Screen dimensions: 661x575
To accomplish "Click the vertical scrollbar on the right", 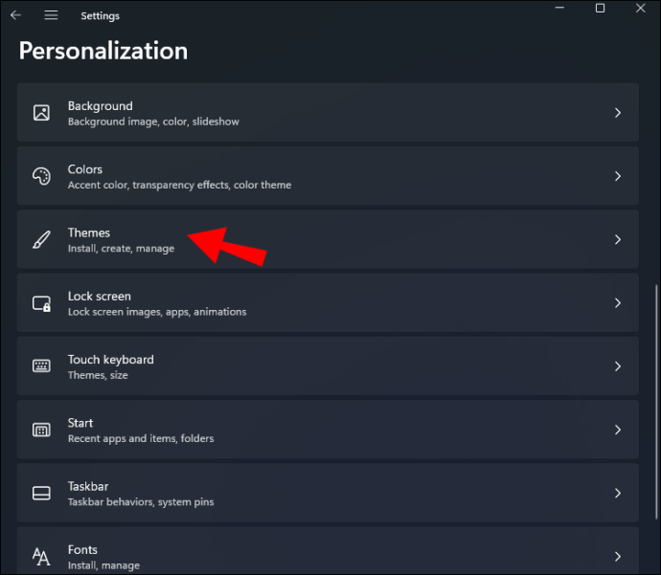I will tap(656, 383).
